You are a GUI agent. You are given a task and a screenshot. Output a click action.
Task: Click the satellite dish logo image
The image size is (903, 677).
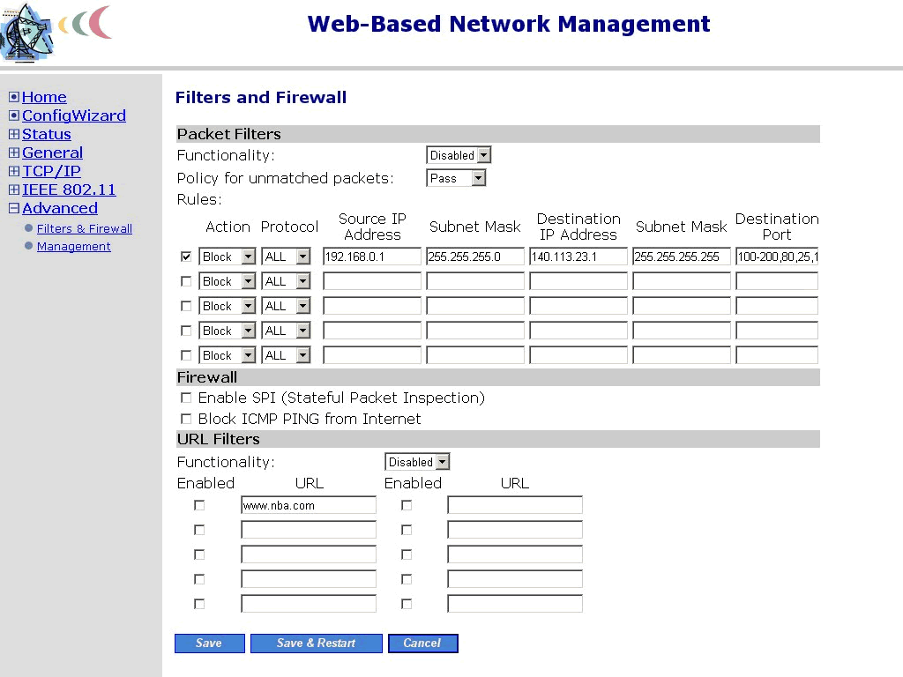click(x=26, y=33)
